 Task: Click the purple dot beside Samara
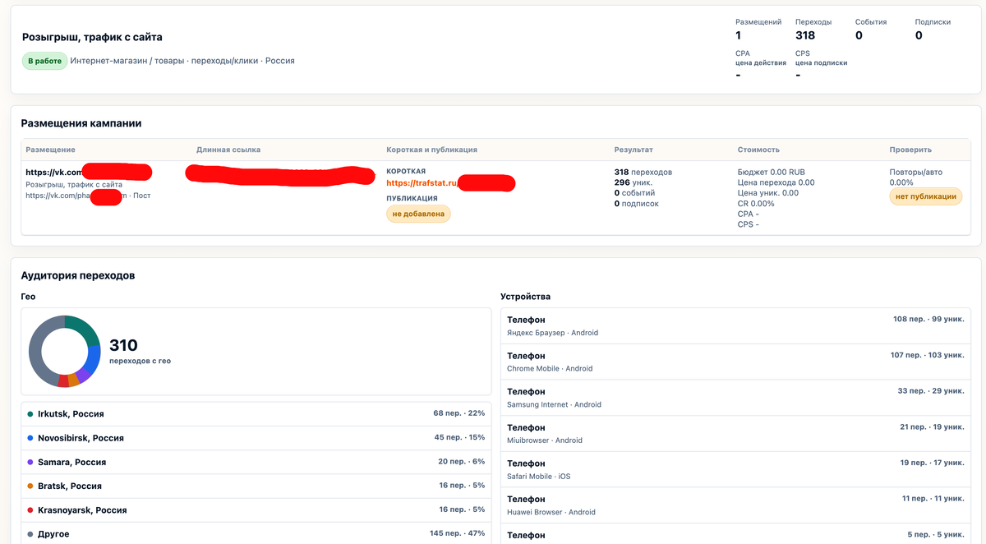pyautogui.click(x=30, y=462)
